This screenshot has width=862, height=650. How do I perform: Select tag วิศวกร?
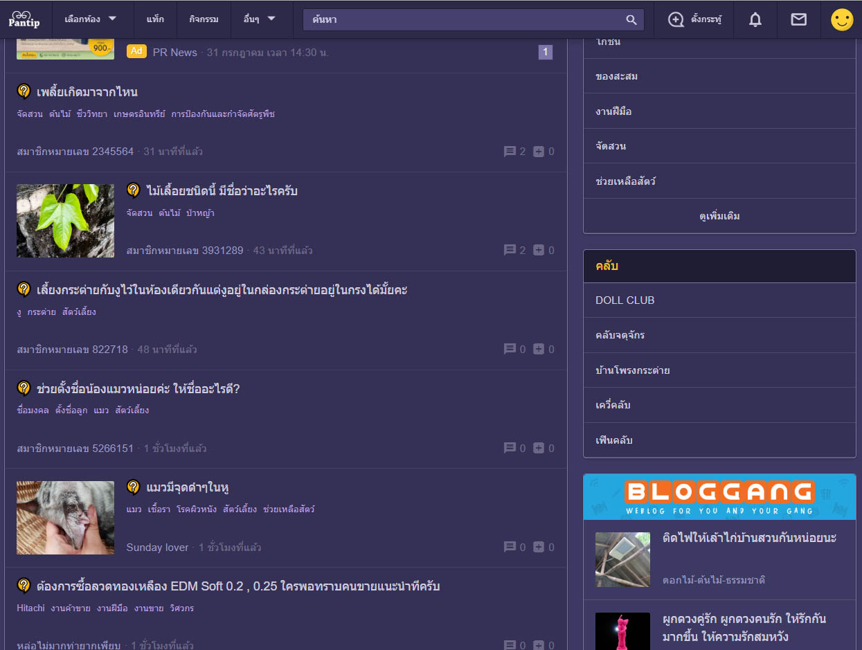181,608
